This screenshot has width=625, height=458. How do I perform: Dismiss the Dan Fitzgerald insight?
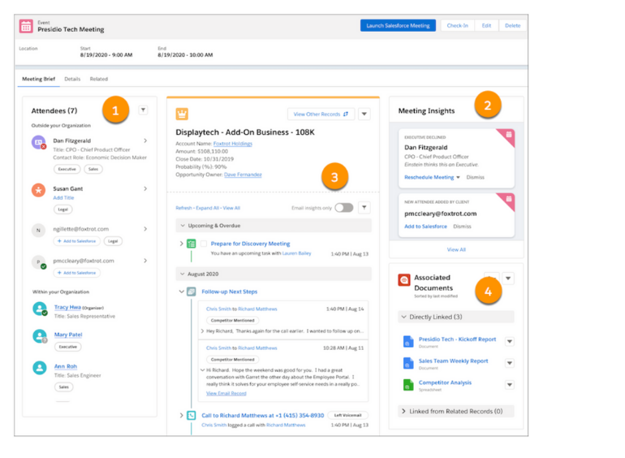[476, 177]
